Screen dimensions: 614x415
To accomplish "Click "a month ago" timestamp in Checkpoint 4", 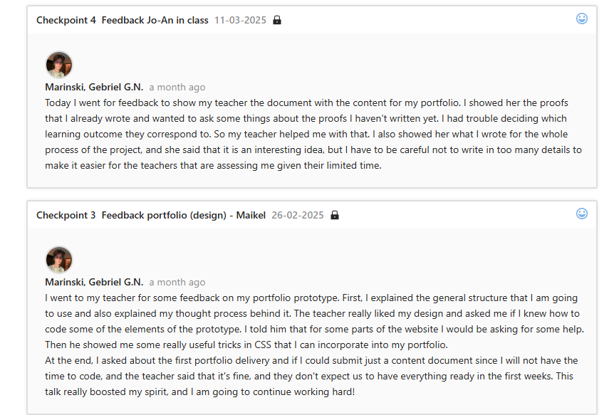I will click(x=177, y=87).
